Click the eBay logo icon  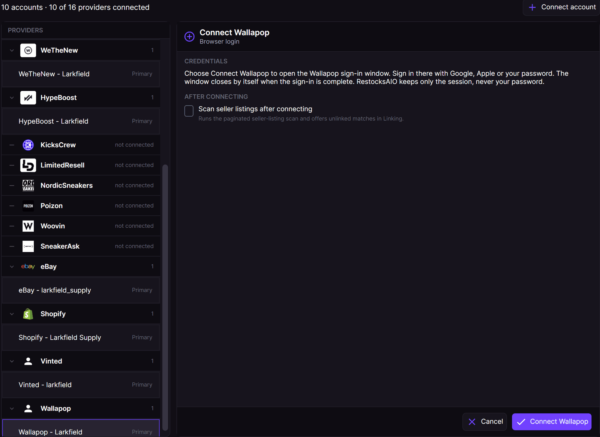coord(28,266)
